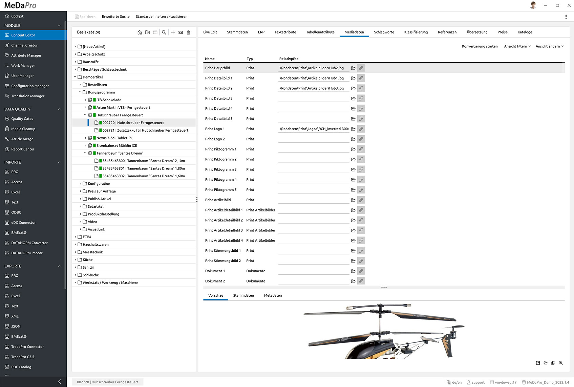The width and height of the screenshot is (574, 387).
Task: Open Textattribute tab
Action: coord(285,32)
